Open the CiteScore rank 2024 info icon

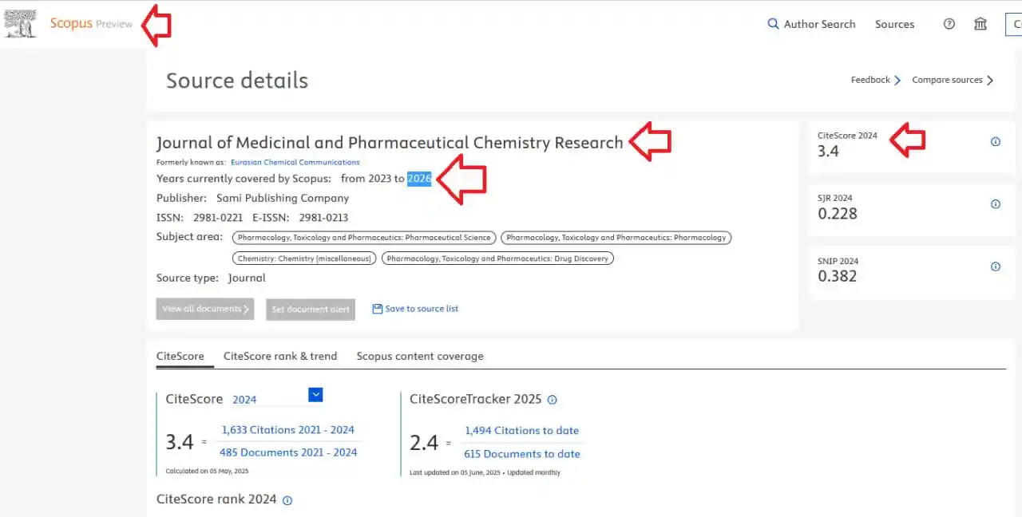coord(287,500)
